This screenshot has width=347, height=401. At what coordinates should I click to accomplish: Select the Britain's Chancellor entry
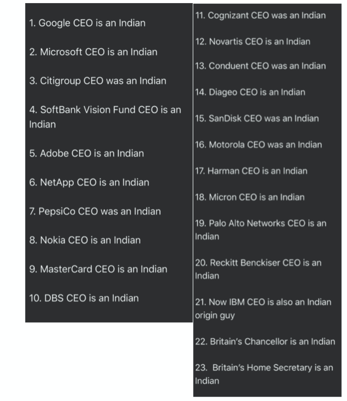click(265, 341)
